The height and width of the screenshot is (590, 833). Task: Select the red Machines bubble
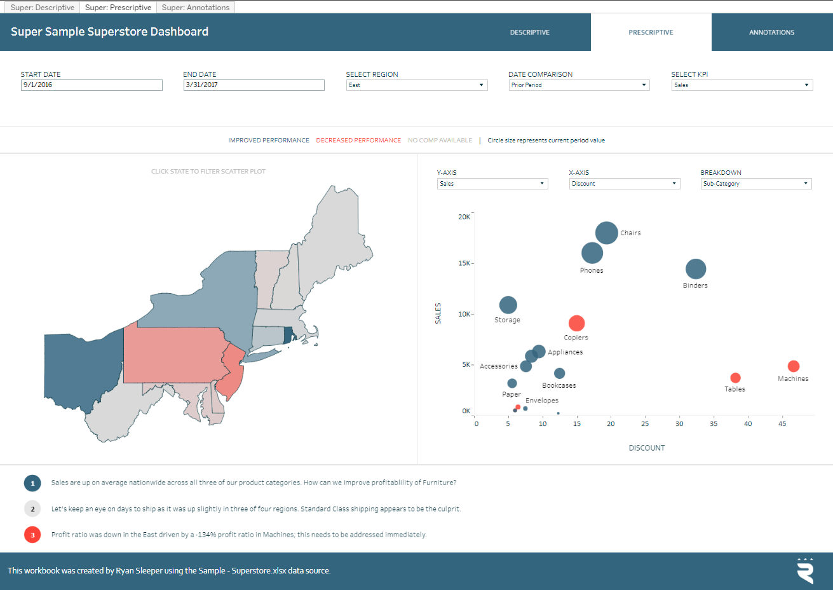point(793,366)
